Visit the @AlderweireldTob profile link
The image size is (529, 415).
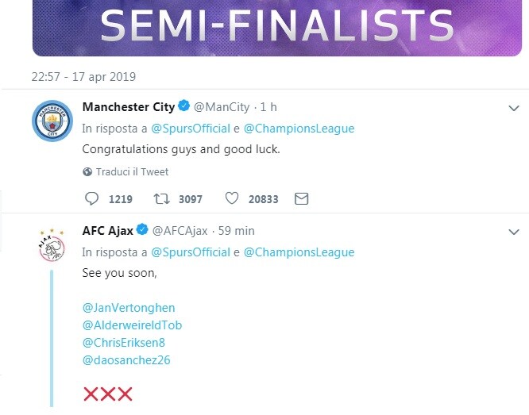[132, 325]
